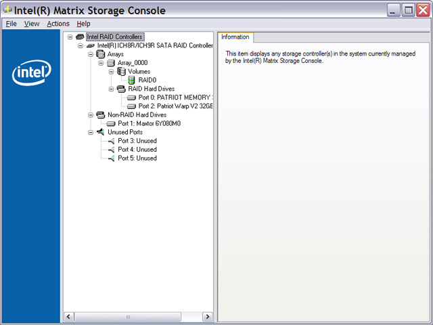Viewport: 433px width, 325px height.
Task: Click the tree scroll left arrow
Action: point(69,317)
